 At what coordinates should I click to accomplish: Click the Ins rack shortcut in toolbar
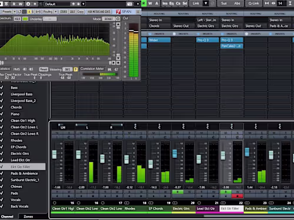tap(165, 4)
